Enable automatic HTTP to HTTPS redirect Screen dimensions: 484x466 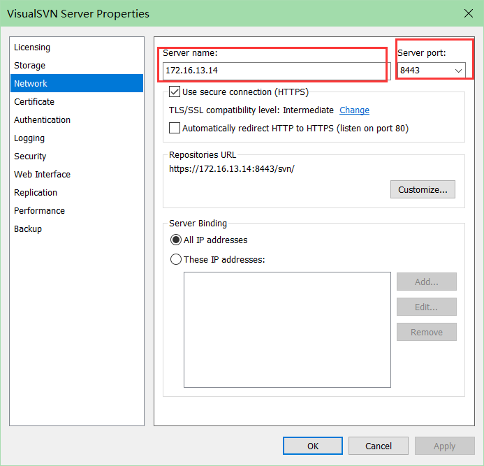pyautogui.click(x=175, y=128)
